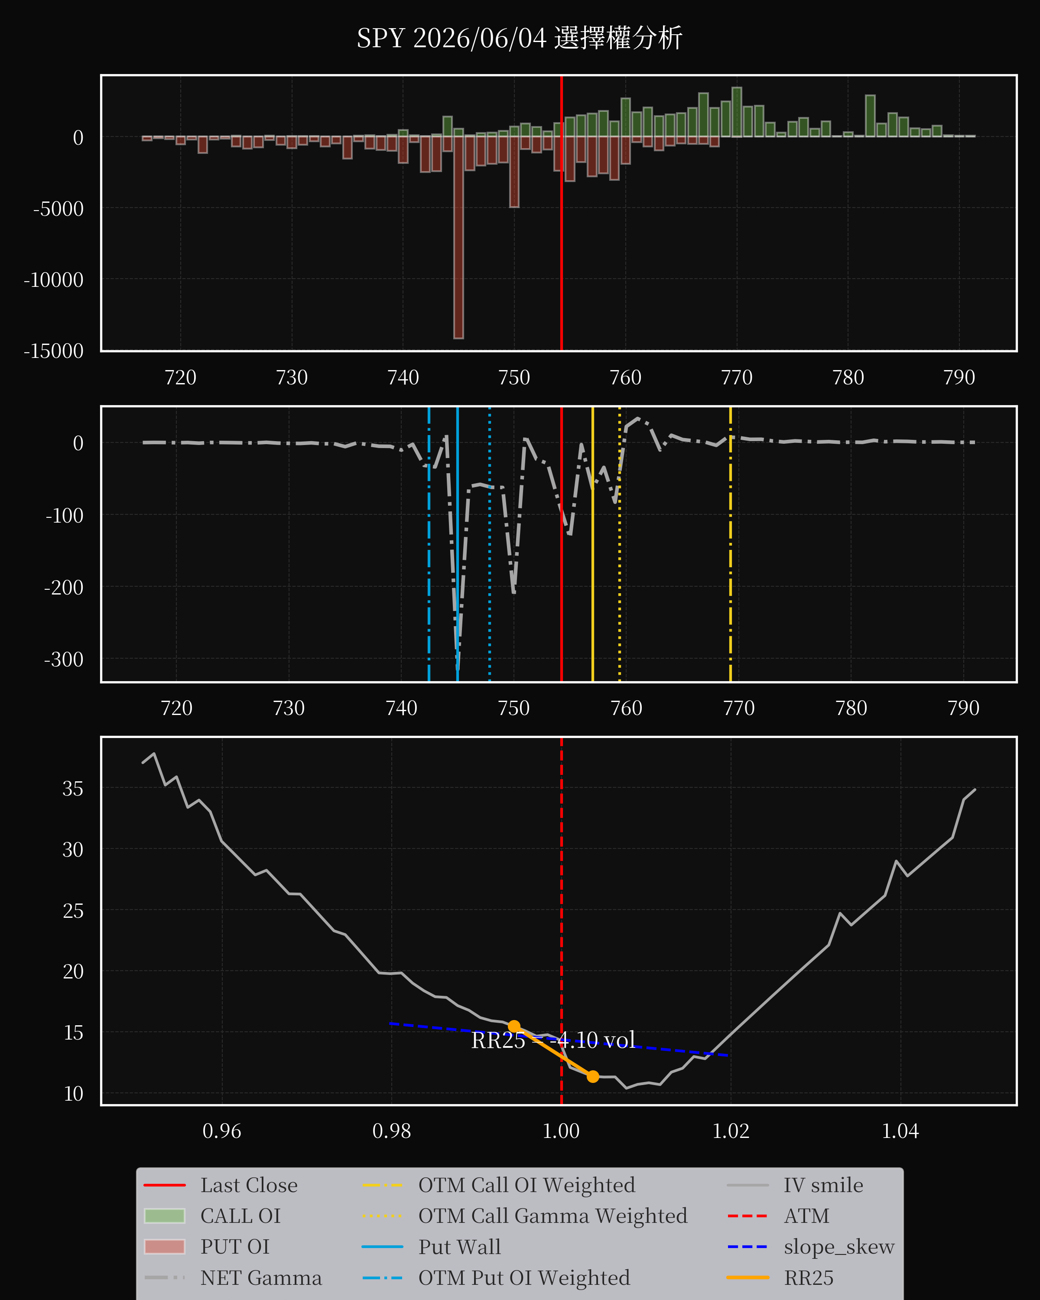Click the right orange RR25 endpoint marker
This screenshot has width=1040, height=1300.
click(593, 1076)
